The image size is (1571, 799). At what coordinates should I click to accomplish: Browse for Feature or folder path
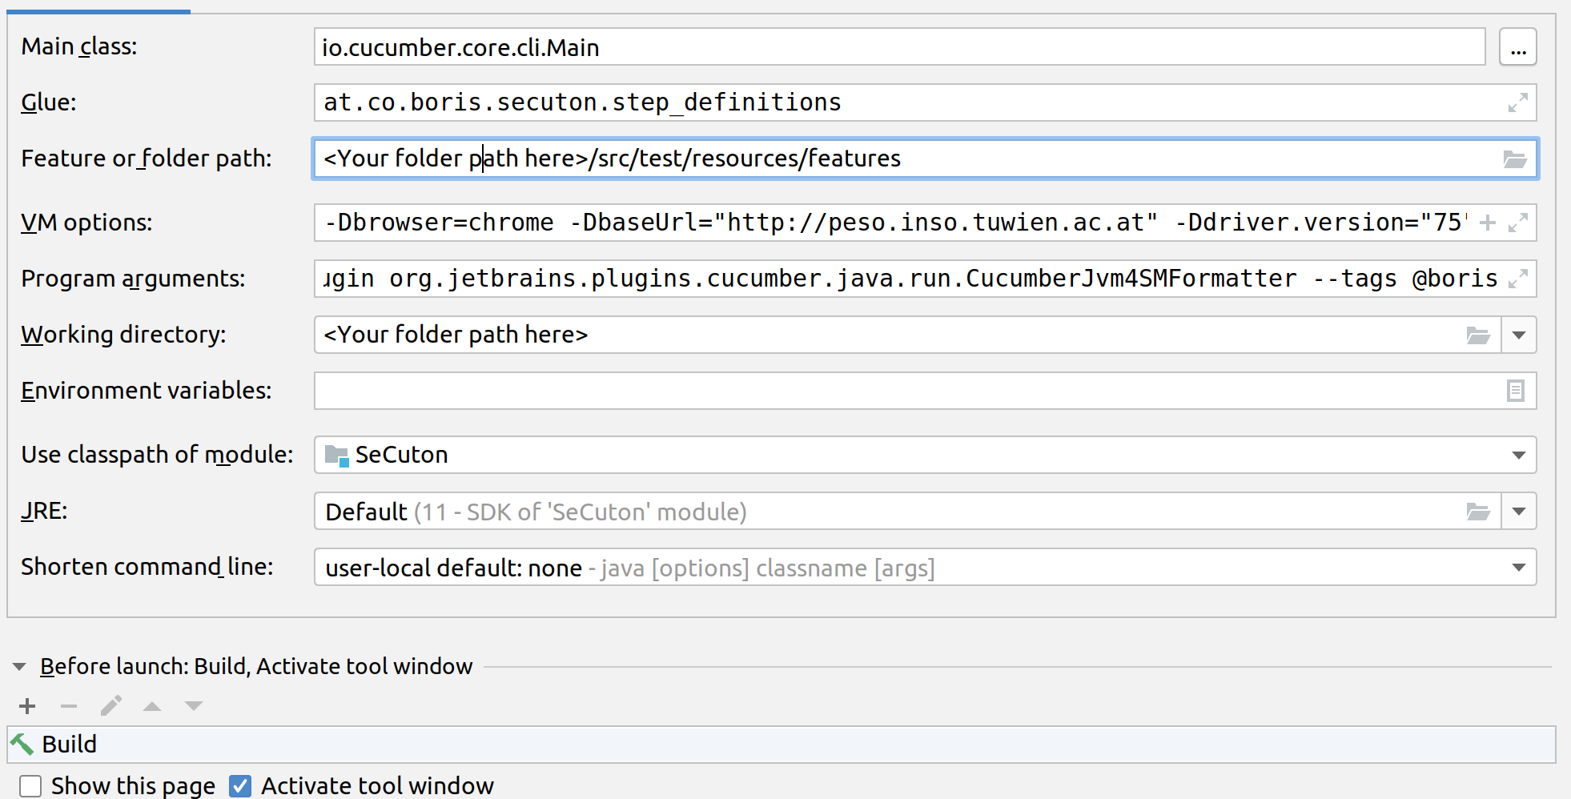point(1514,159)
